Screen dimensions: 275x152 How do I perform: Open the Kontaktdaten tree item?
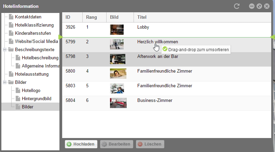point(28,17)
